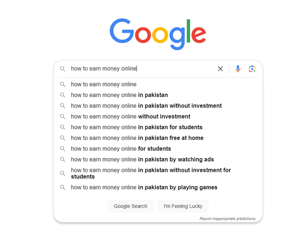
Task: Select 'in pakistan by watching ads' suggestion
Action: [x=142, y=159]
